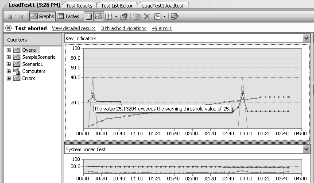Select the Errors tree item
Viewport: 314px width, 183px height.
pos(29,78)
